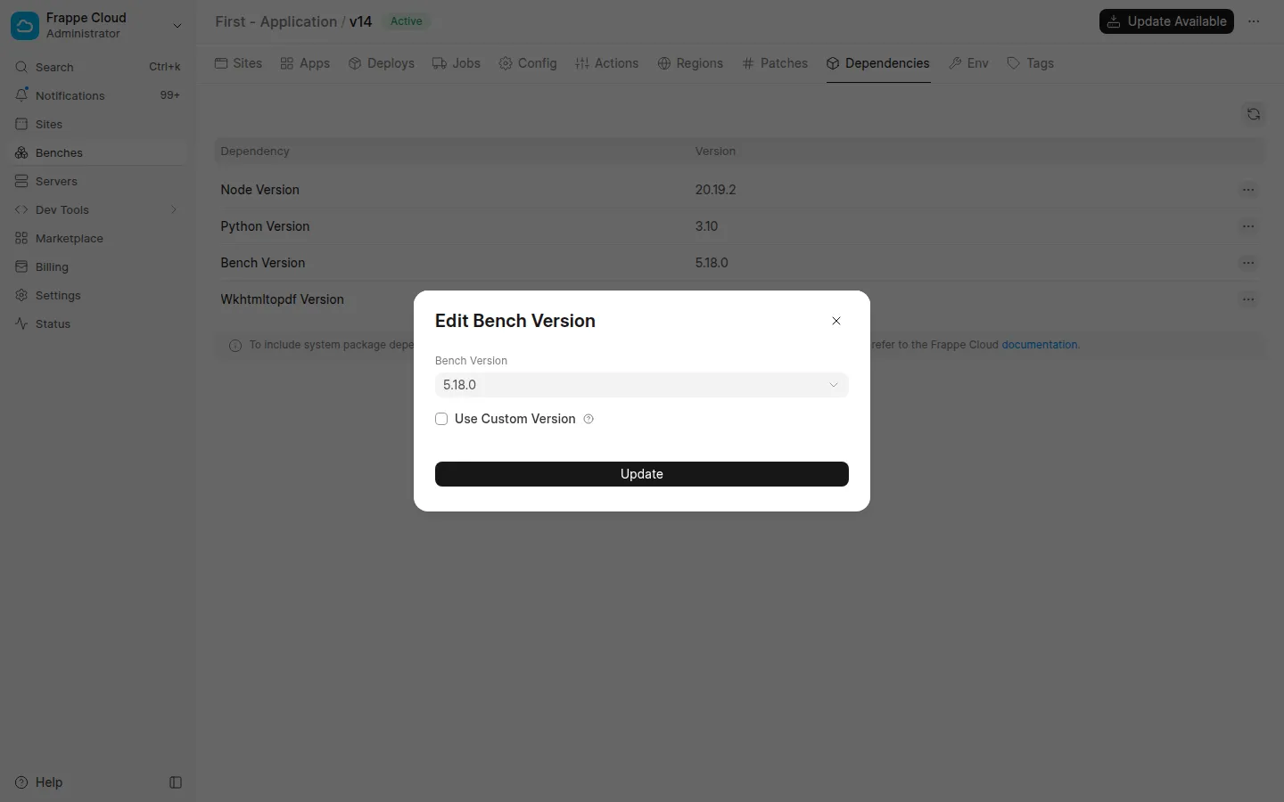Click the Version column header
The height and width of the screenshot is (802, 1284).
(716, 151)
